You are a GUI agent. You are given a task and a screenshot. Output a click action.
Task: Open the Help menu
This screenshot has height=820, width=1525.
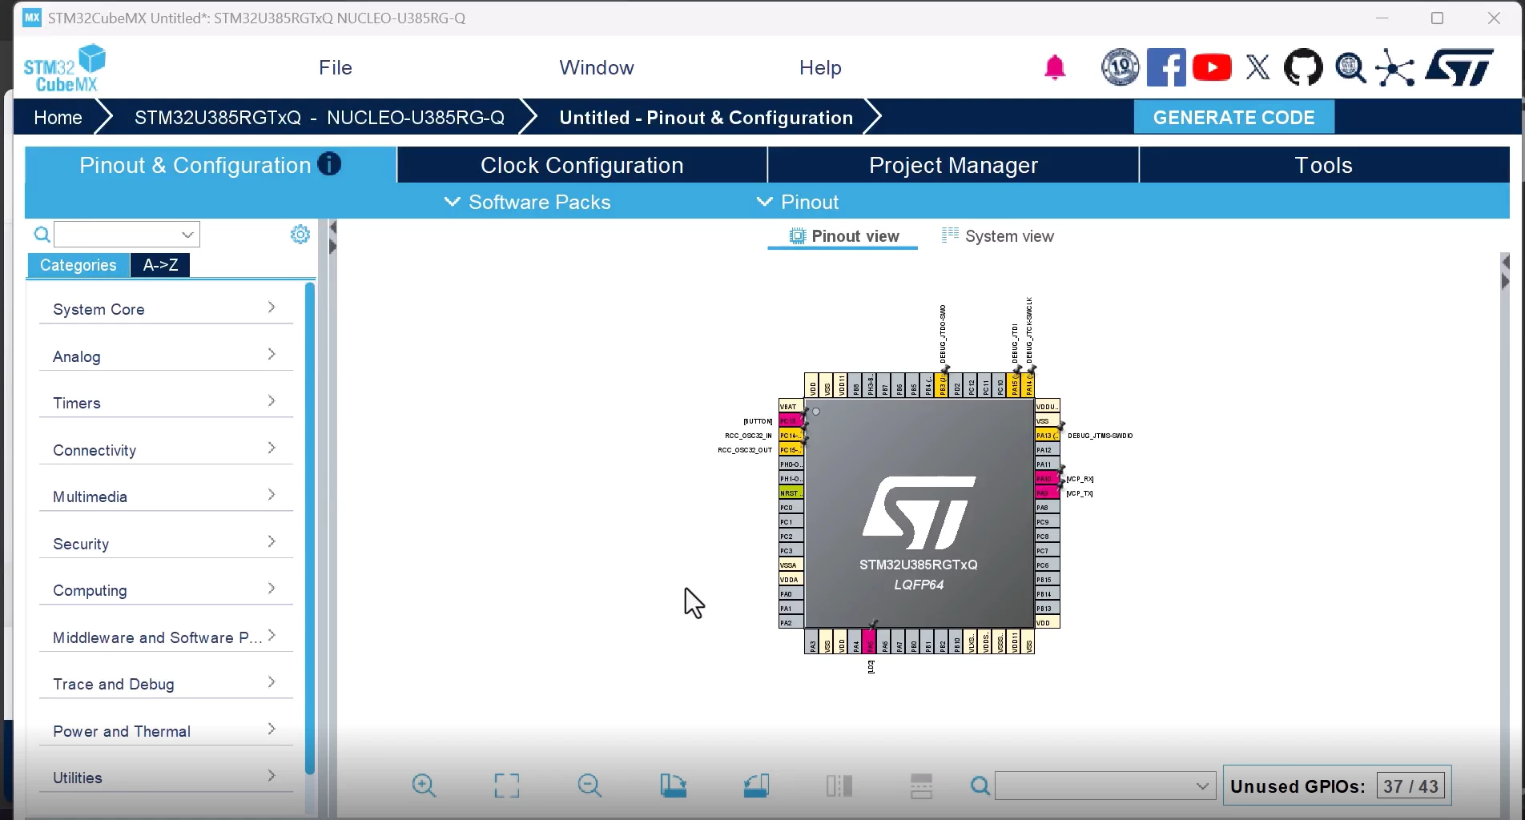pos(820,67)
